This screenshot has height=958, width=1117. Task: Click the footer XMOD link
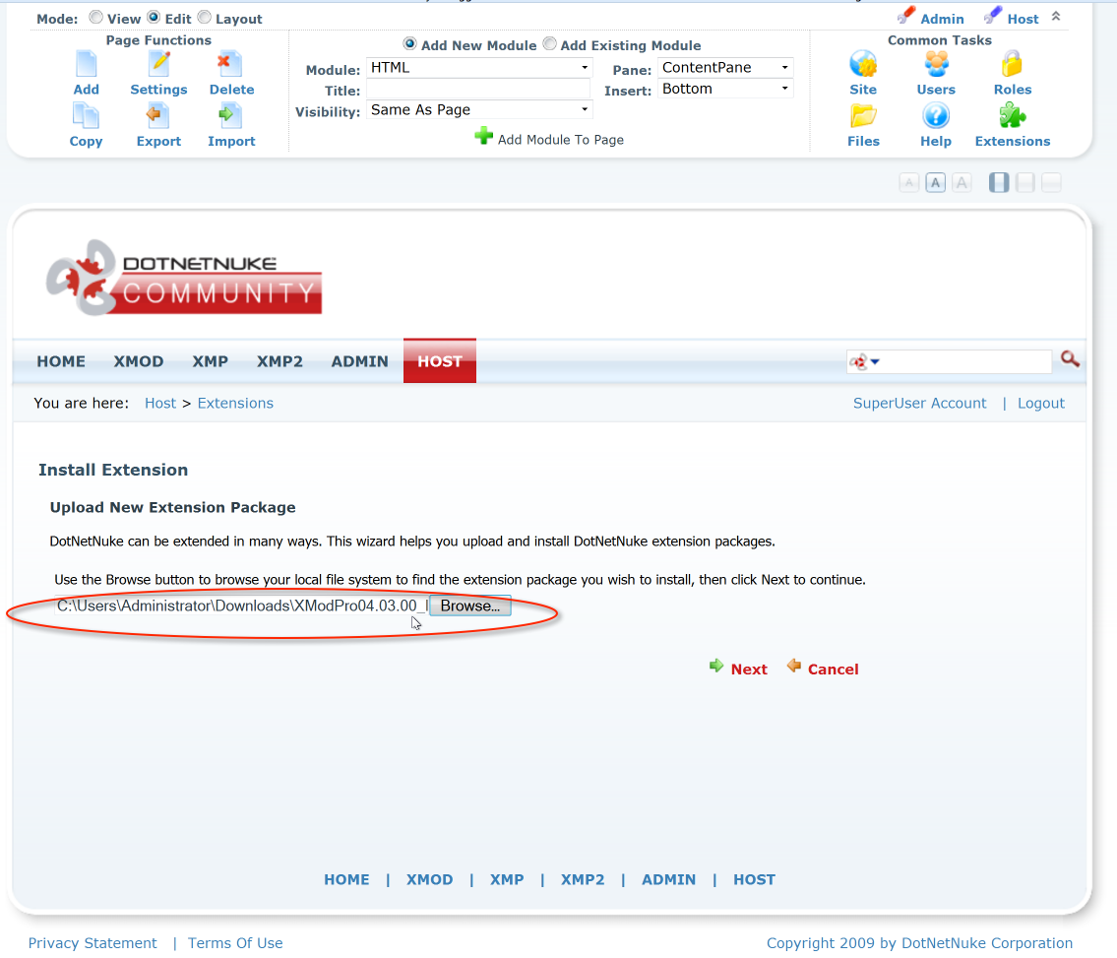[429, 879]
